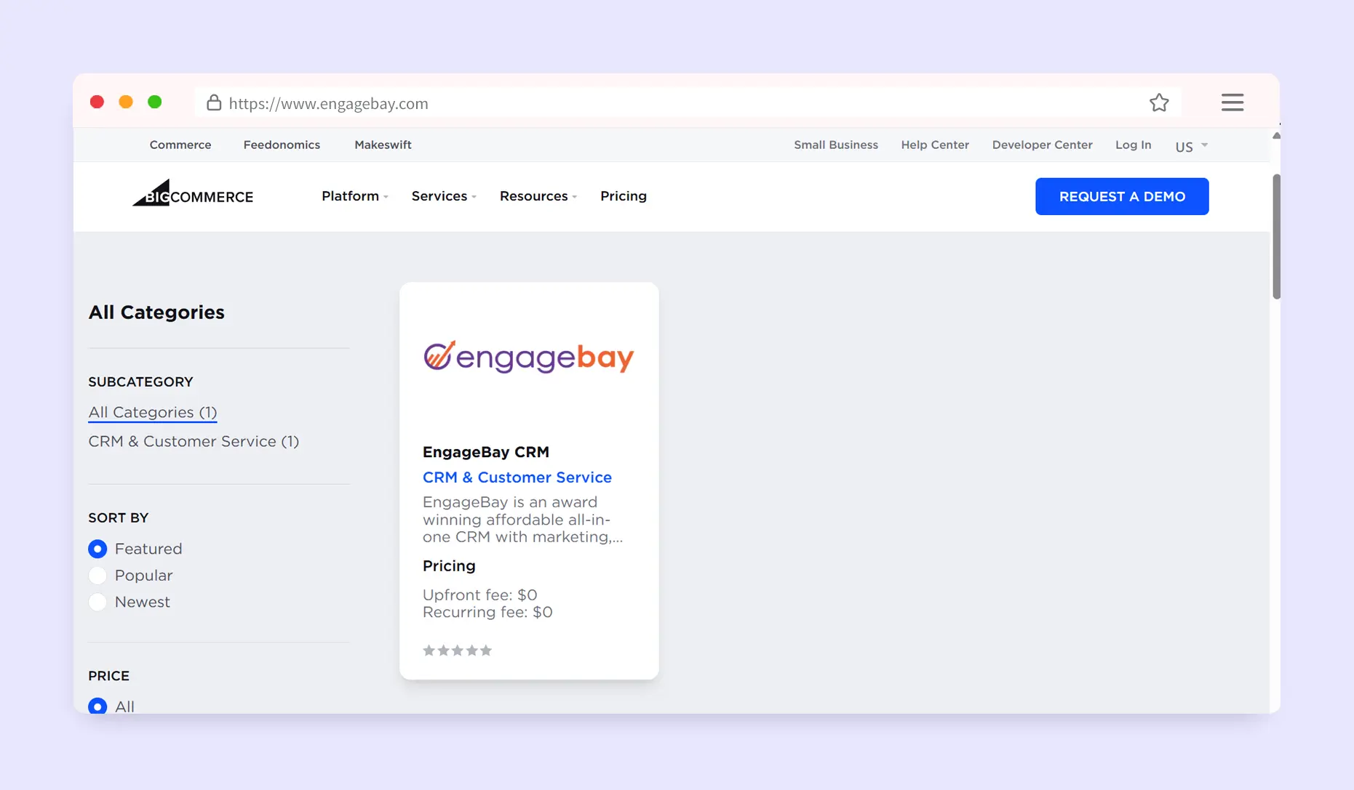Viewport: 1354px width, 790px height.
Task: Click the bookmark star icon in address bar
Action: tap(1159, 103)
